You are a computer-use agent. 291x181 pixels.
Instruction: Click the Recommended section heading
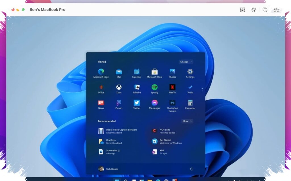tap(107, 121)
